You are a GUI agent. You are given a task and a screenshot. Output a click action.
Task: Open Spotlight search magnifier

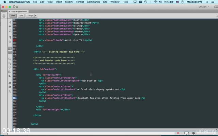[x=207, y=2]
